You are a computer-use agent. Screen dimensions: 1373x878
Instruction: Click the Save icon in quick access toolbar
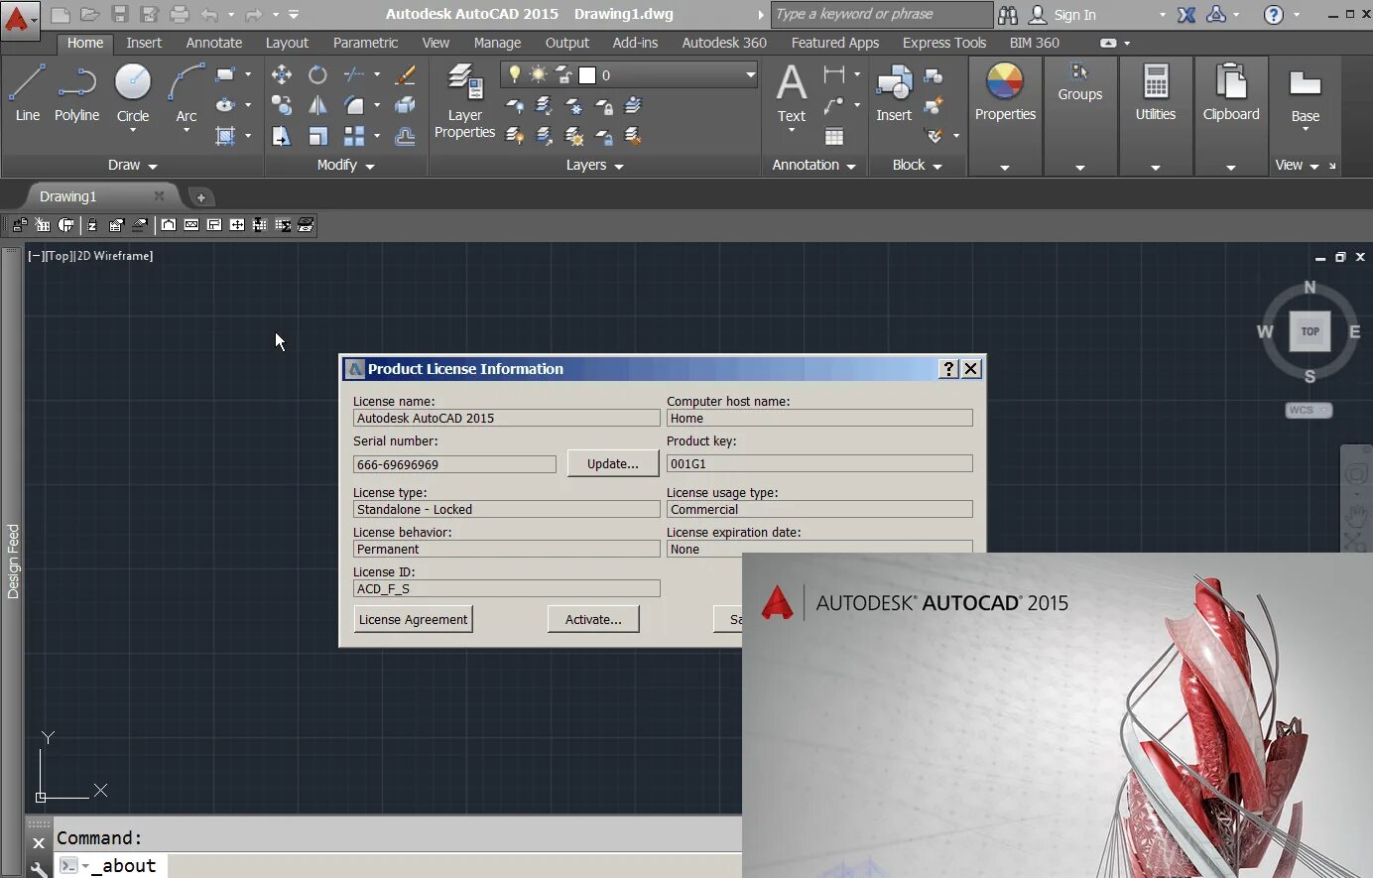tap(120, 15)
